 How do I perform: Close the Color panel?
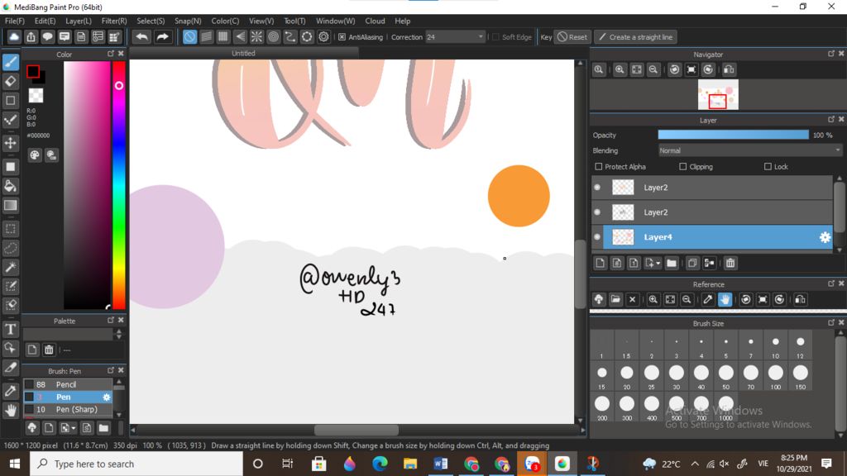tap(121, 54)
